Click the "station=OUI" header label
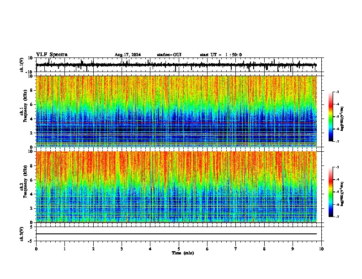 click(169, 55)
